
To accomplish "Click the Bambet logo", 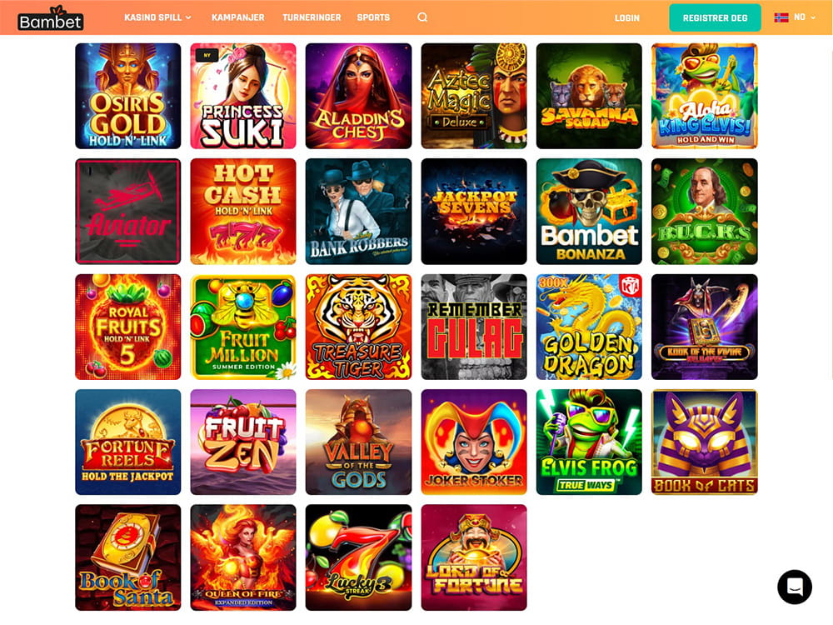I will coord(50,17).
